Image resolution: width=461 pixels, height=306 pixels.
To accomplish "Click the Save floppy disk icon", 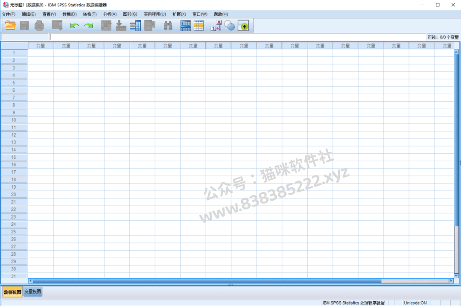I will [x=24, y=26].
